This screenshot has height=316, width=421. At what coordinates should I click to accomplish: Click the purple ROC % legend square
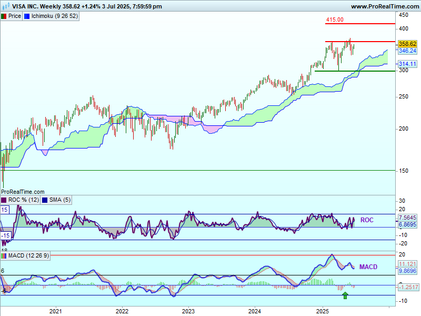pyautogui.click(x=4, y=200)
